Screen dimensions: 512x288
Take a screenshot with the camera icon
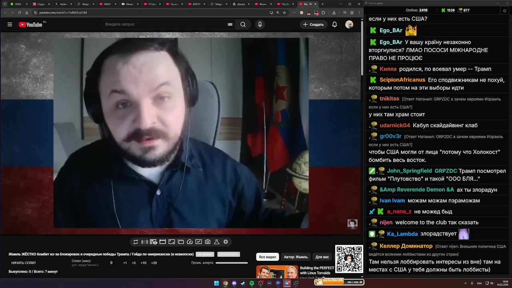coord(208,242)
